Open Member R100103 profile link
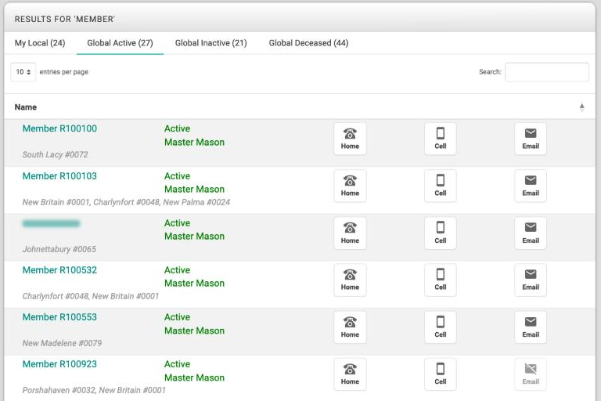The height and width of the screenshot is (401, 601). click(59, 176)
